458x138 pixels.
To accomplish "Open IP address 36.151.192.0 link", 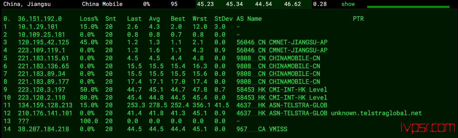I will (40, 19).
